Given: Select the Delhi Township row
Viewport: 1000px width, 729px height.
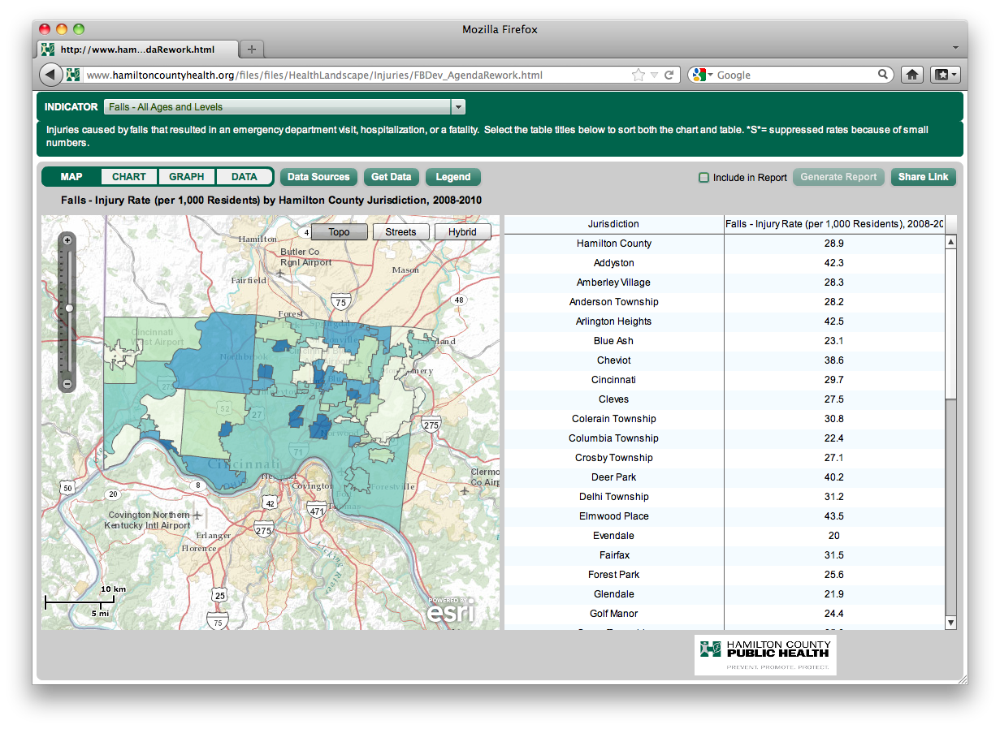Looking at the screenshot, I should 725,497.
